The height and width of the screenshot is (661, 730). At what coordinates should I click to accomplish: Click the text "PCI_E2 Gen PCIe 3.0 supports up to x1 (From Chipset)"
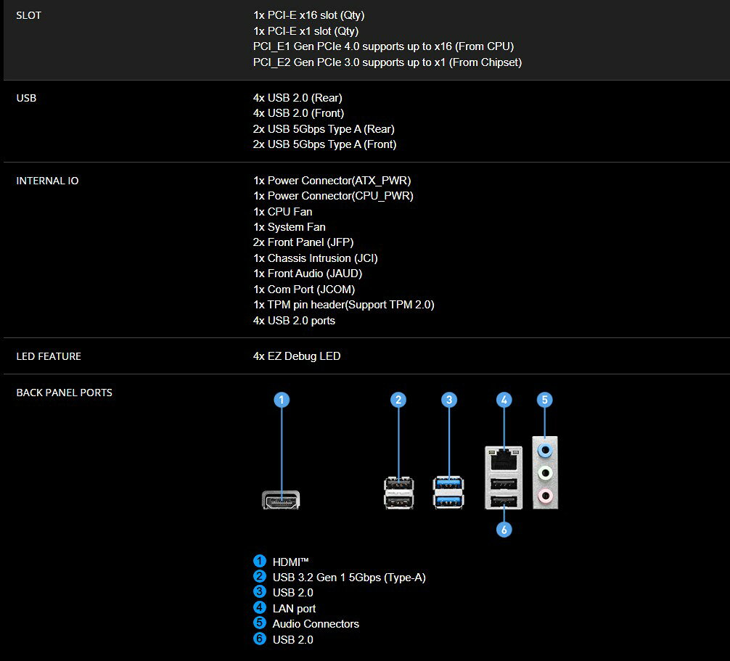coord(387,62)
